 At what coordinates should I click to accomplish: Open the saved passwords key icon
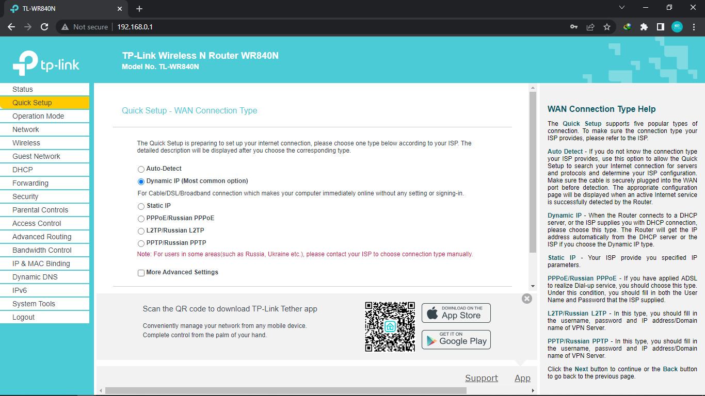574,27
